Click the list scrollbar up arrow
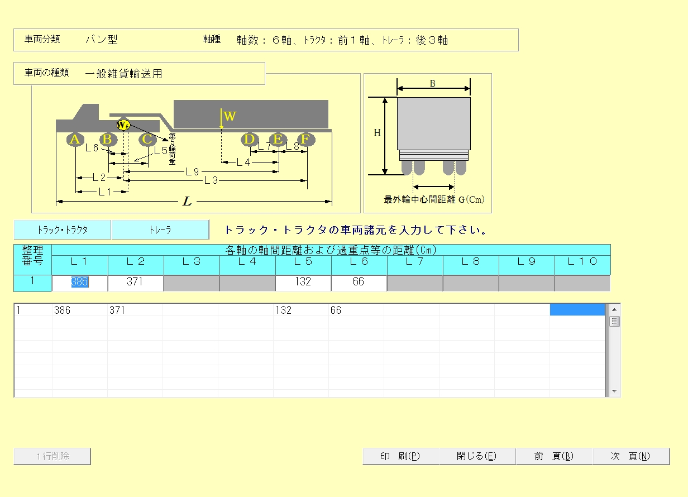Image resolution: width=688 pixels, height=497 pixels. 614,309
